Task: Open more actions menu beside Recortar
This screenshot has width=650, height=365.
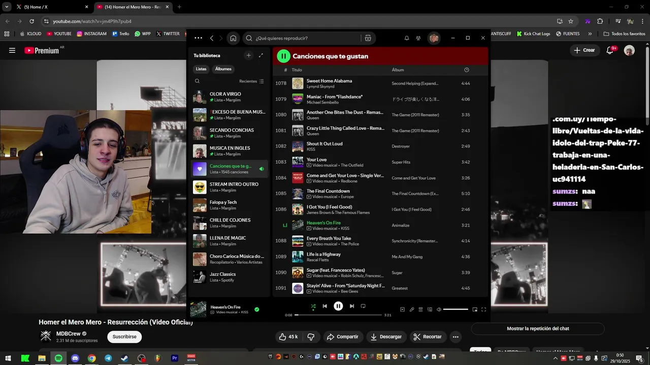Action: tap(456, 337)
